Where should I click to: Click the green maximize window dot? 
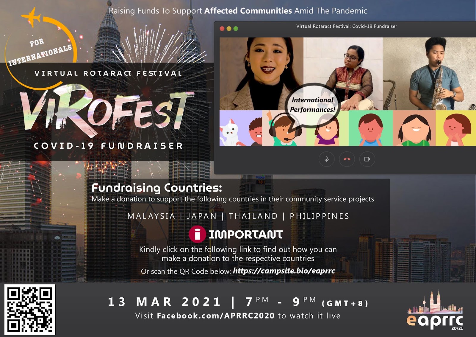[x=236, y=29]
